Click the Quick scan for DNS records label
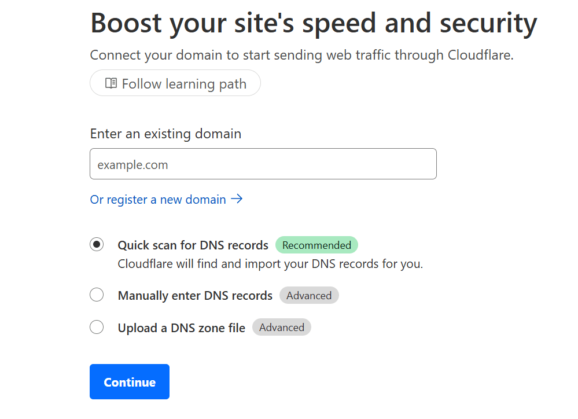 pos(193,245)
